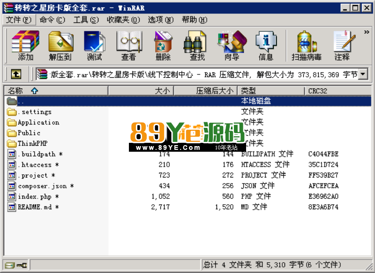375x273 pixels.
Task: Click the 删除 (Delete) toolbar icon
Action: 163,41
